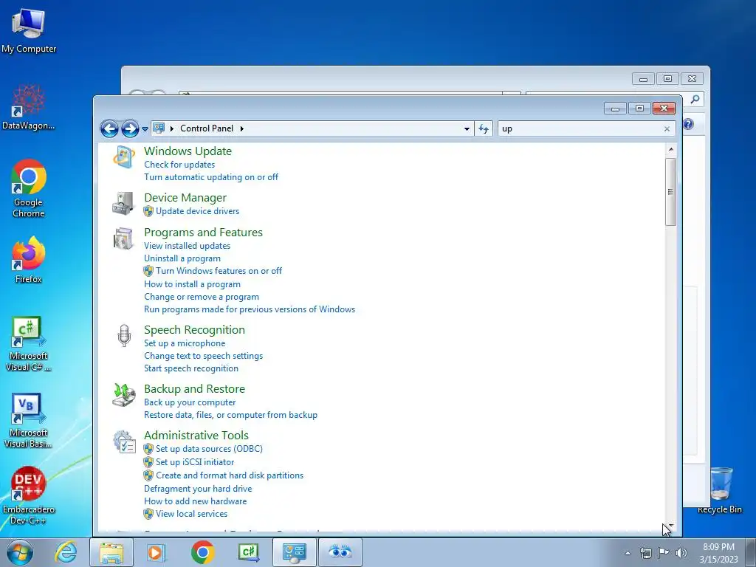This screenshot has width=756, height=567.
Task: Open the Microsoft Visual C# desktop shortcut
Action: click(29, 344)
